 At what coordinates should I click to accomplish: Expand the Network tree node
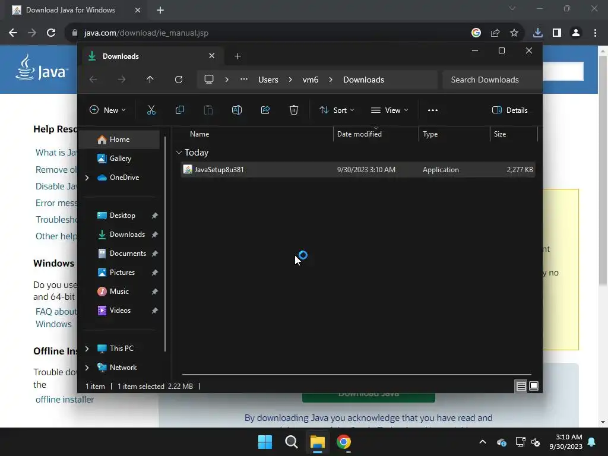point(87,368)
